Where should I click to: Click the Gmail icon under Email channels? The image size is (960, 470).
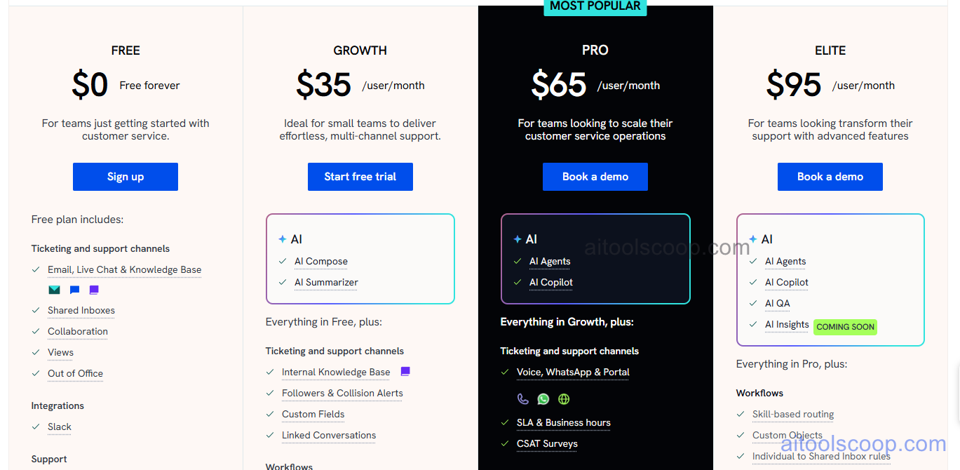coord(54,289)
